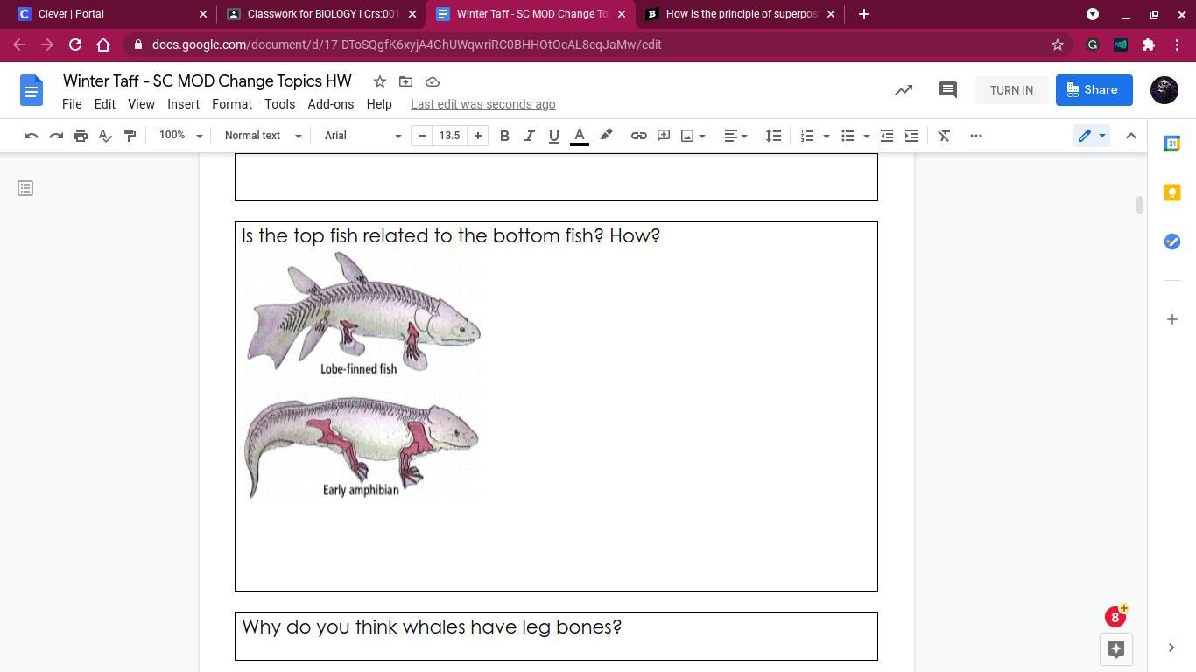The width and height of the screenshot is (1196, 672).
Task: Open the Last edit history link
Action: click(x=482, y=104)
